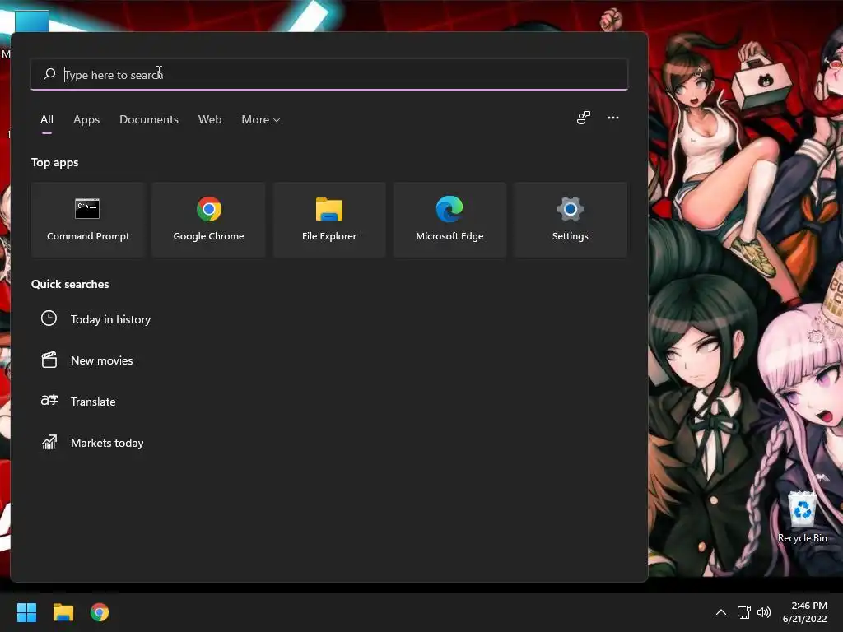The image size is (843, 632).
Task: Switch to the Documents search tab
Action: click(149, 120)
